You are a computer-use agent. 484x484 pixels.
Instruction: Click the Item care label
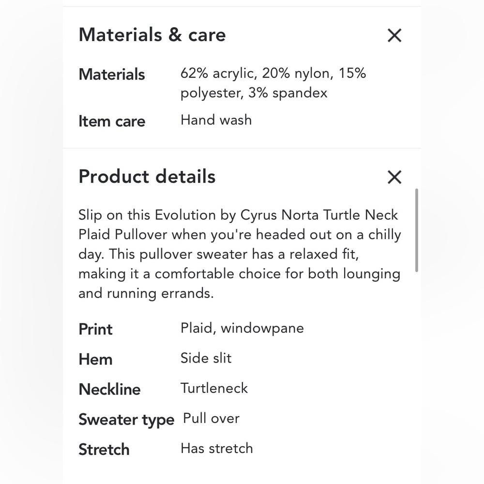point(112,121)
